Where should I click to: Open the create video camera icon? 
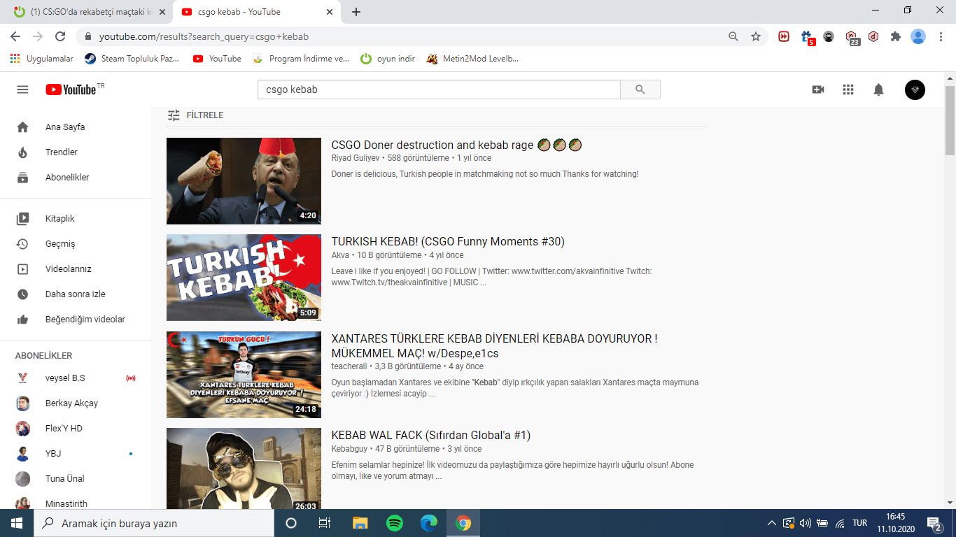click(817, 89)
